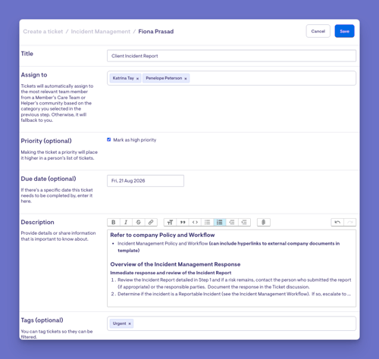Toggle strikethrough text formatting

click(x=138, y=222)
